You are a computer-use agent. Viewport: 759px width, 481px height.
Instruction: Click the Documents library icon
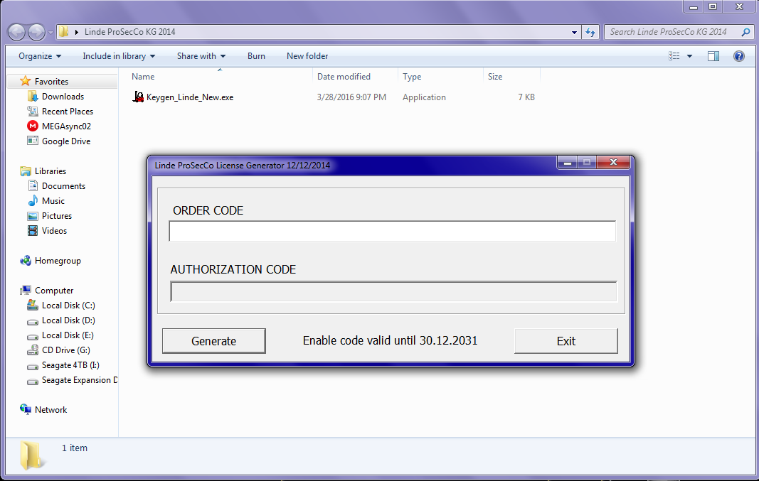33,185
